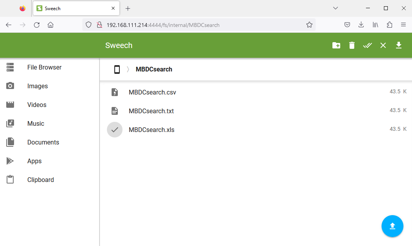
Task: Select the MBDCsearch.csv file icon
Action: (115, 93)
